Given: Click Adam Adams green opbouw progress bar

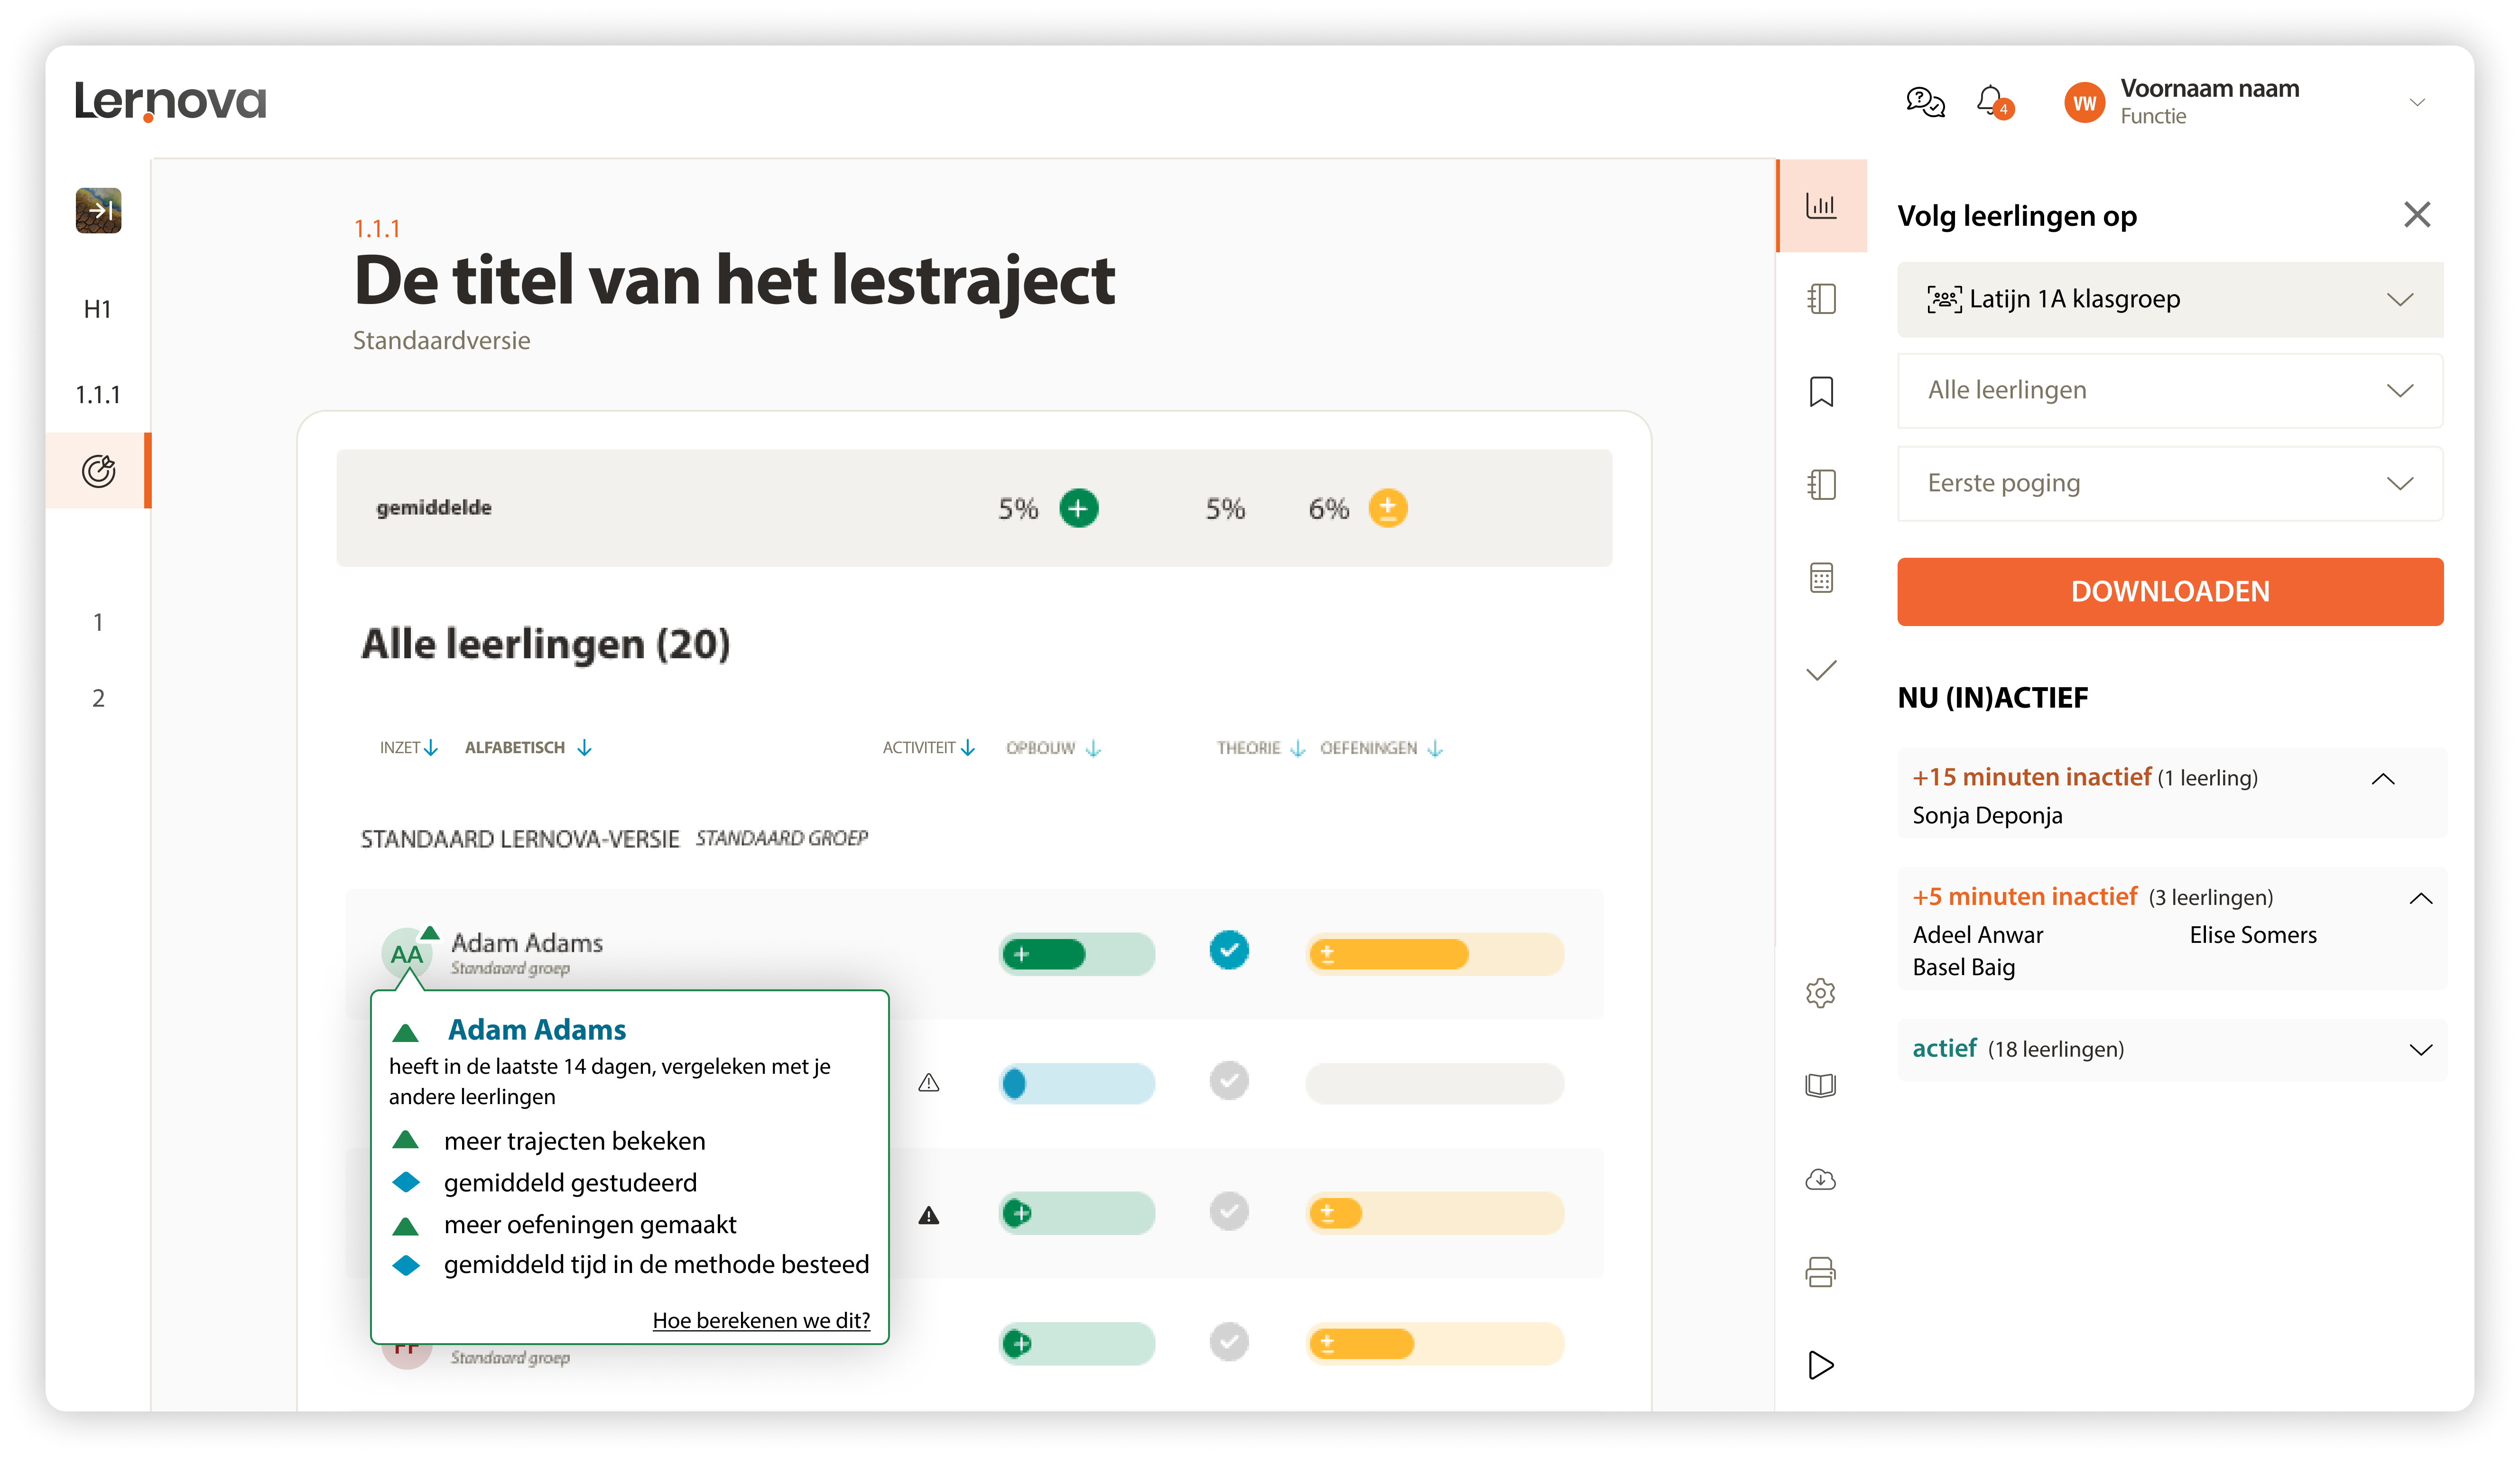Looking at the screenshot, I should tap(1077, 954).
